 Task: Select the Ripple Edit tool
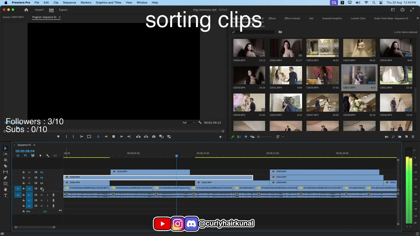[x=5, y=160]
